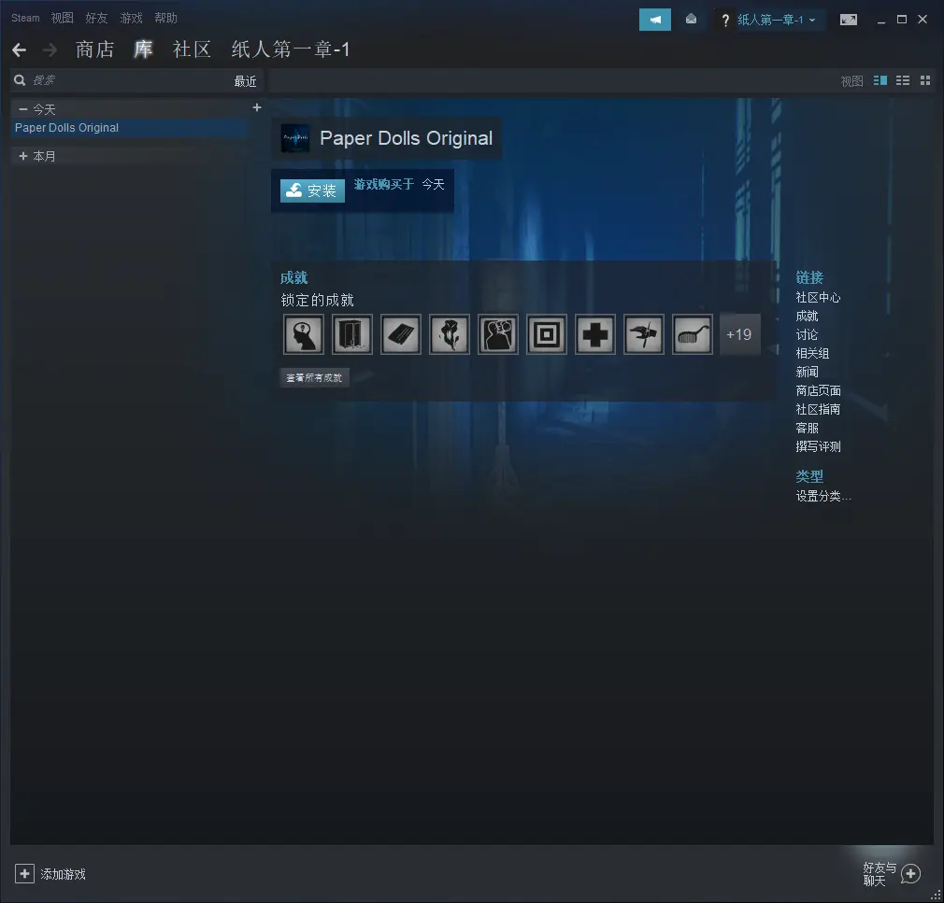This screenshot has height=903, width=944.
Task: Click the comb achievement icon
Action: coord(693,334)
